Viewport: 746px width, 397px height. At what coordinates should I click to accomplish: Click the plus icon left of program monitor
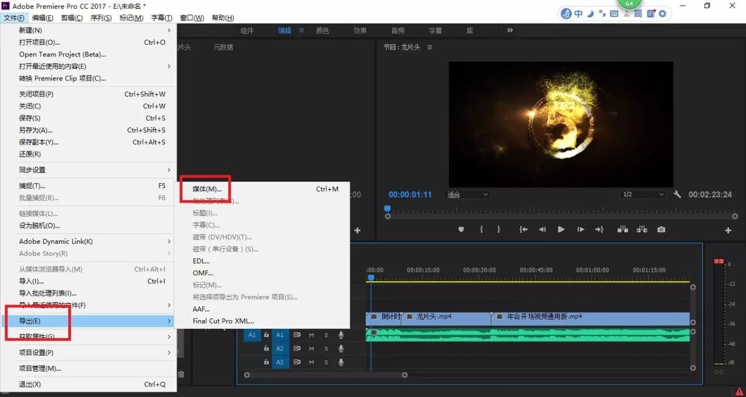tap(357, 231)
